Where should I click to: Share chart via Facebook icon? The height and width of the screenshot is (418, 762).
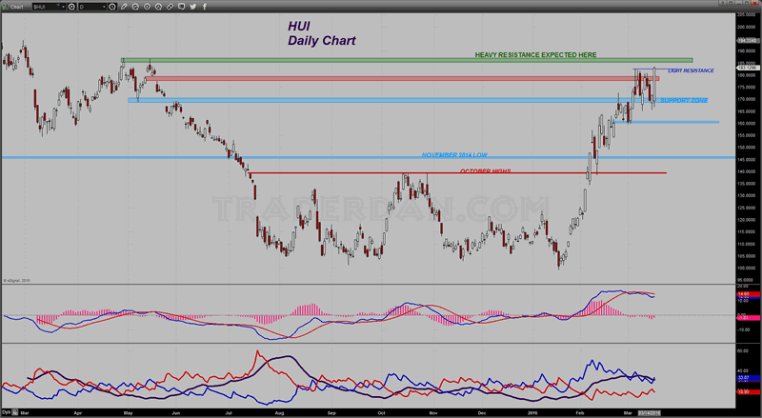point(205,6)
